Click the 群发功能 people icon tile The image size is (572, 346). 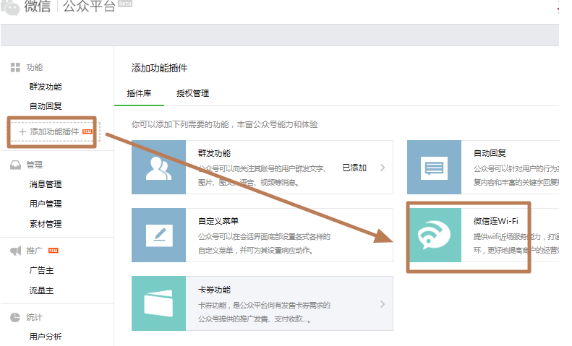pos(158,167)
